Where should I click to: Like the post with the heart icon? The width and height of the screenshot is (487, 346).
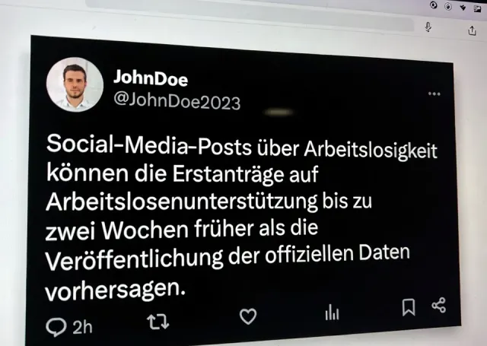tap(248, 316)
